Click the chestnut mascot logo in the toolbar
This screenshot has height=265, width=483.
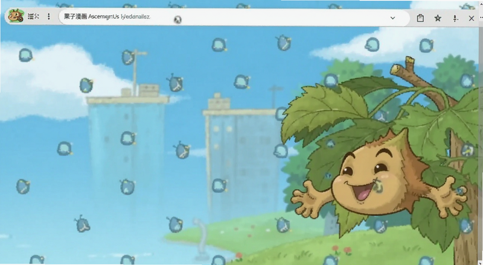tap(16, 16)
